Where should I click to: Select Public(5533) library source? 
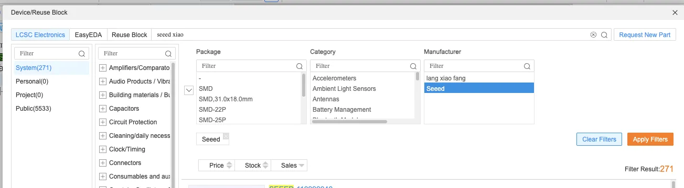tap(51, 109)
